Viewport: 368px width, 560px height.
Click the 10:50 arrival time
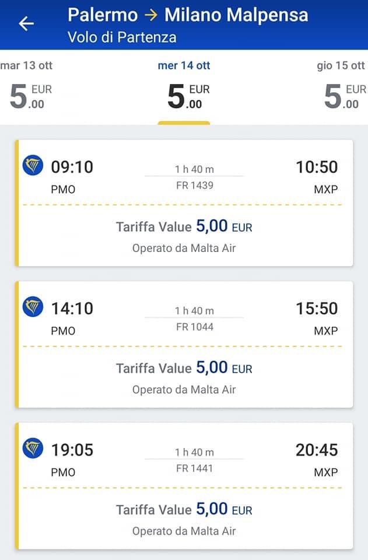click(x=317, y=167)
